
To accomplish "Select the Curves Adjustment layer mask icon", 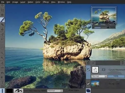I will tap(103, 69).
